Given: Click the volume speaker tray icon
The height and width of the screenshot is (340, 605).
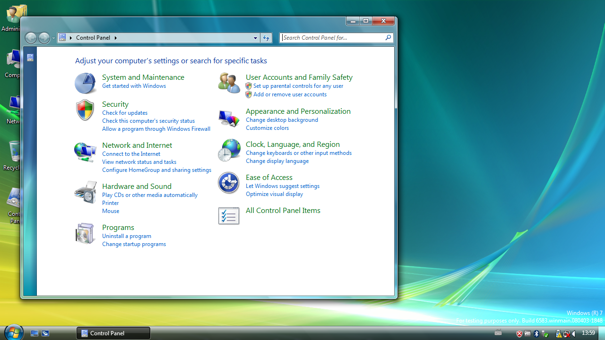Looking at the screenshot, I should coord(574,333).
